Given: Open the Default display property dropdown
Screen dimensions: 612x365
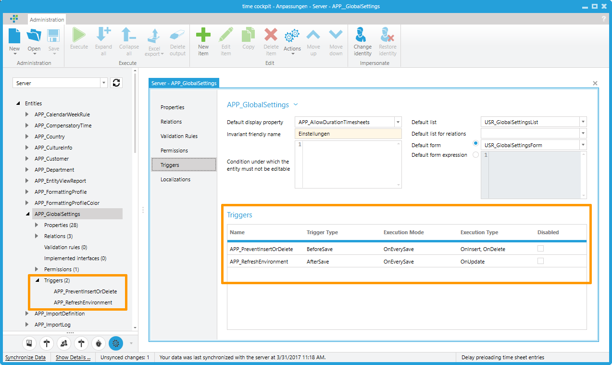Looking at the screenshot, I should [398, 122].
